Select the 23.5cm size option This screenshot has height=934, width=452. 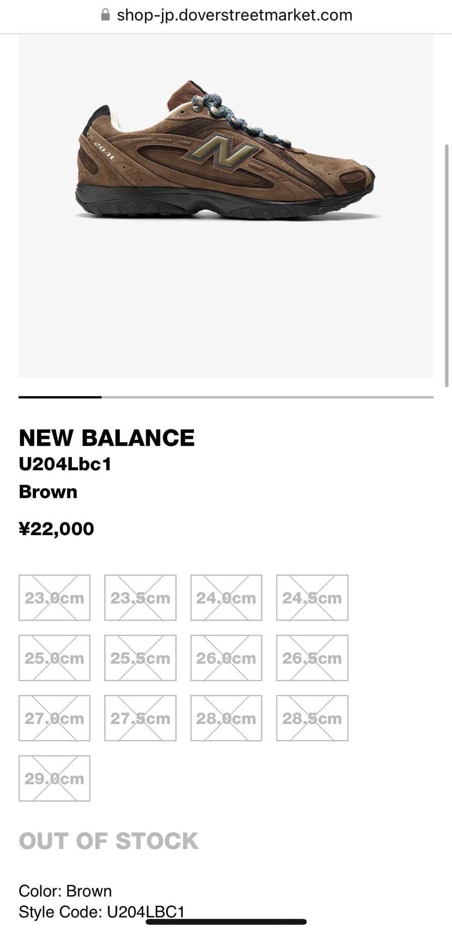click(x=141, y=598)
